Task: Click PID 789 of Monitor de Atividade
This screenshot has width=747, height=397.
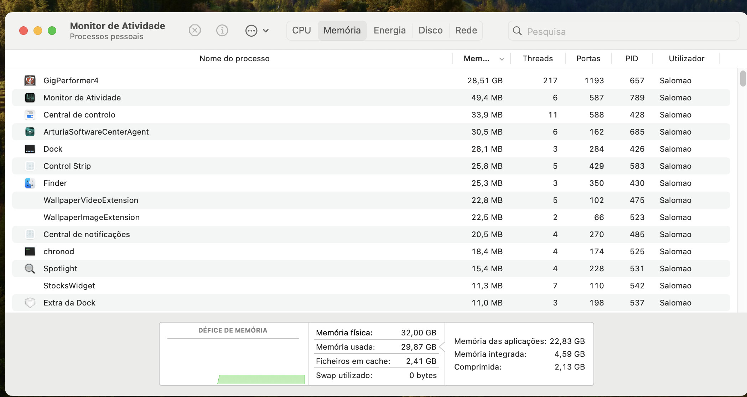Action: pos(637,98)
